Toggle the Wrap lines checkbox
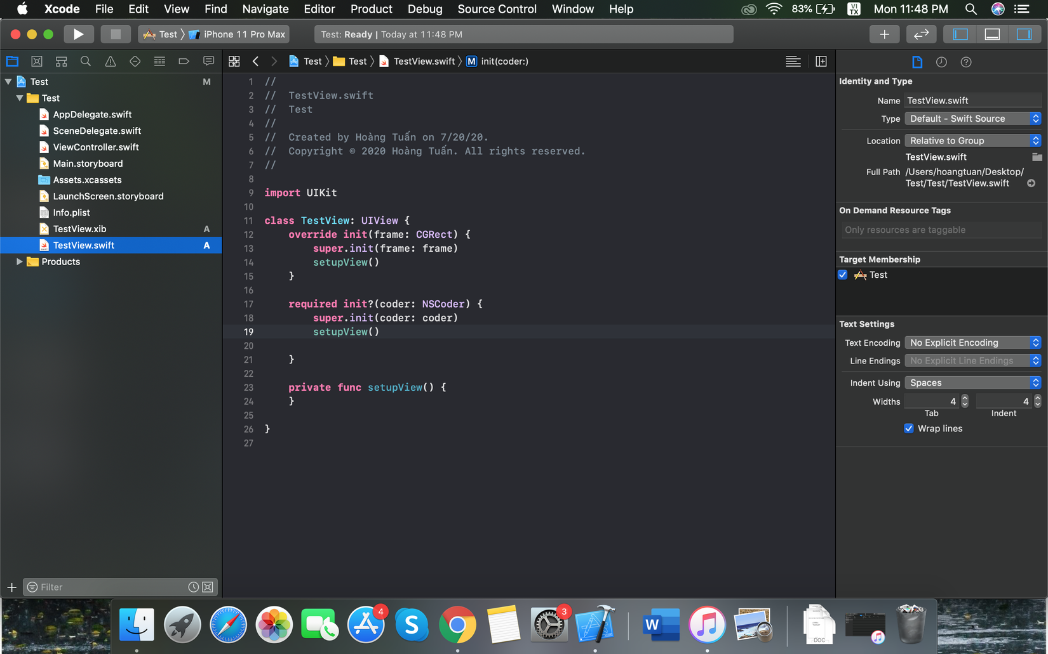 [x=909, y=429]
